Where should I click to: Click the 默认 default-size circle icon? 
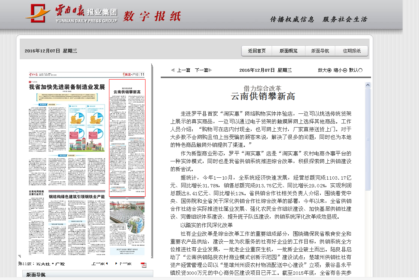pyautogui.click(x=360, y=70)
